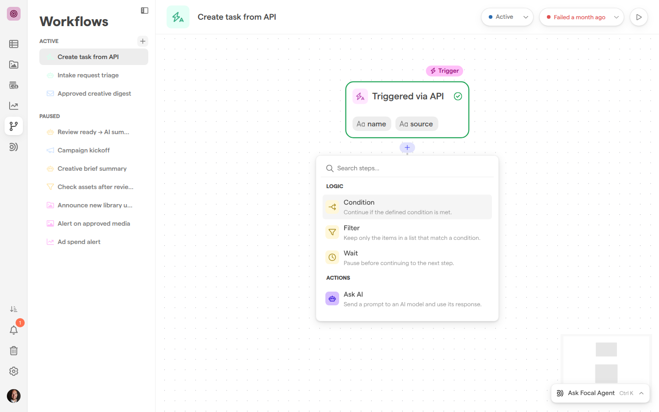Click the user avatar photo

click(14, 396)
